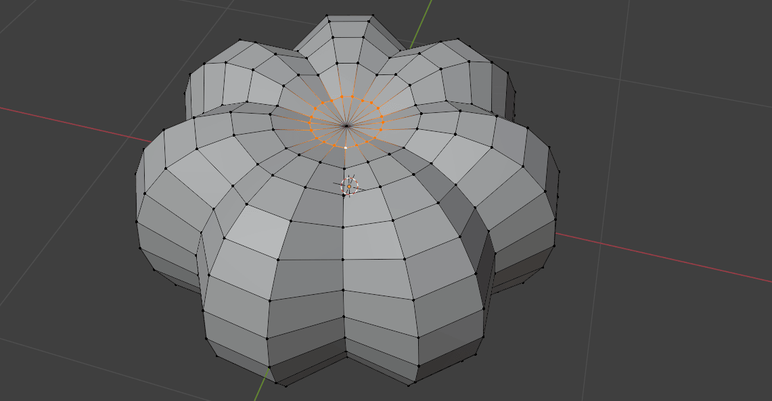Select the rightmost orange vertex of the selected ring
Screen dimensions: 772x401
[382, 122]
